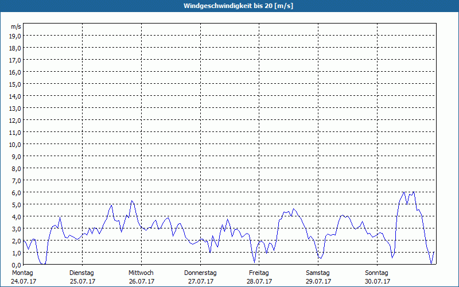Click the 2,0 axis value
Image resolution: width=459 pixels, height=287 pixels.
17,241
